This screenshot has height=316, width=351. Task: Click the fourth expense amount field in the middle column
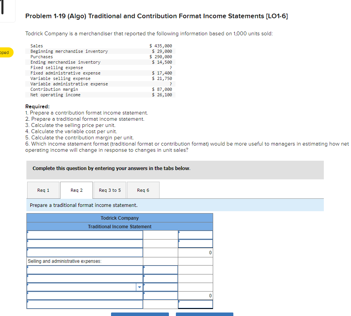pyautogui.click(x=160, y=296)
